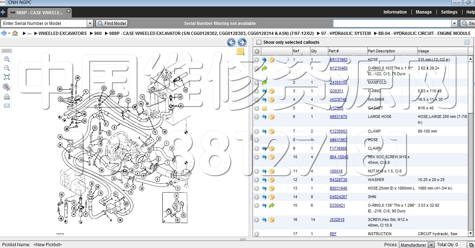The height and width of the screenshot is (248, 475).
Task: Zoom out of the parts diagram
Action: [x=6, y=68]
